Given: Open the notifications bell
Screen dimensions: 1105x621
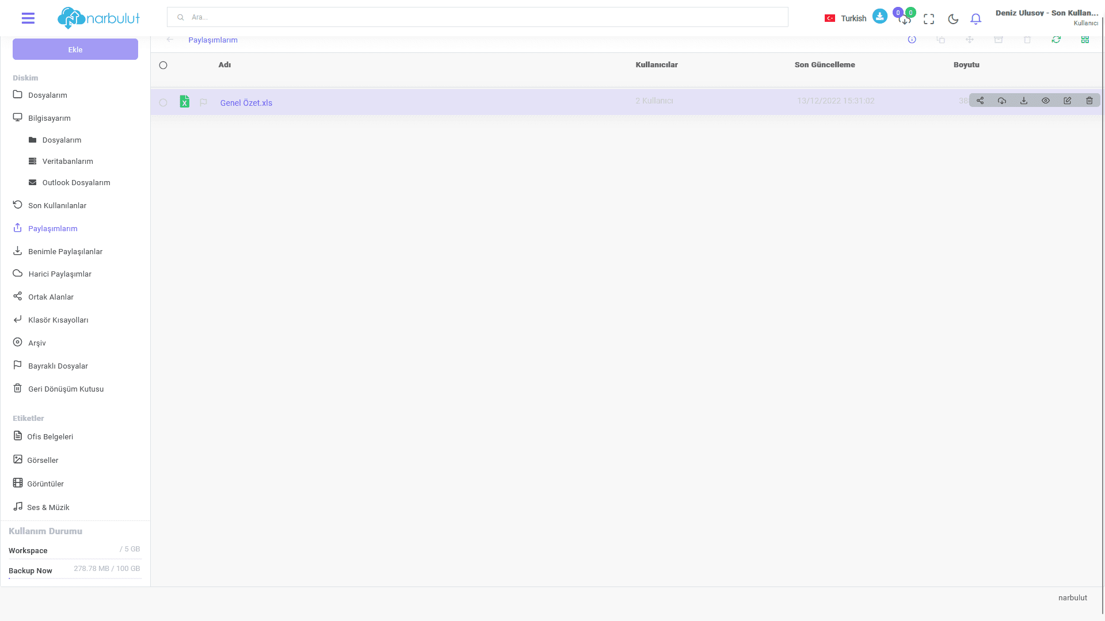Looking at the screenshot, I should [976, 19].
